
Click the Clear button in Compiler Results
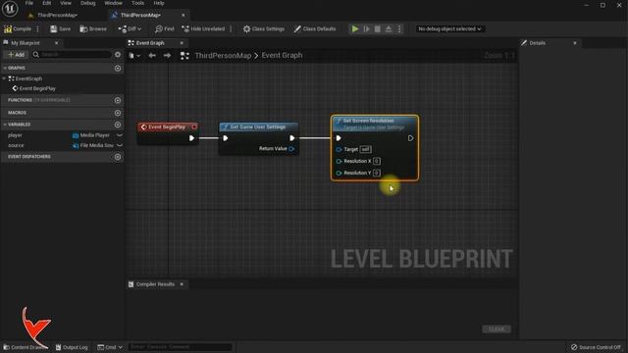(x=497, y=329)
